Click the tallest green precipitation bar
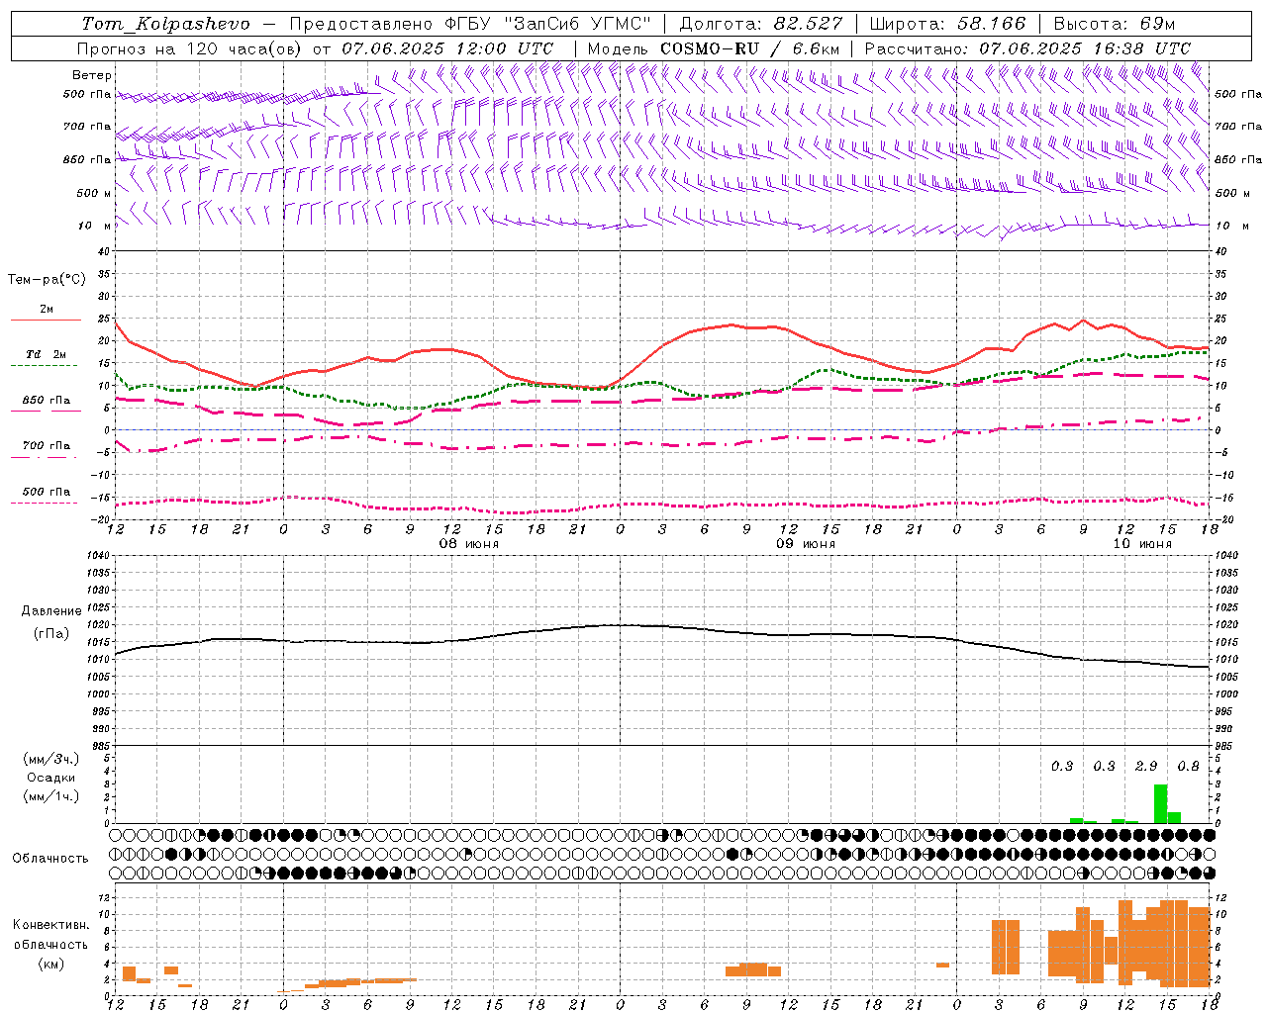Screen dimensions: 1267x1013 coord(1160,803)
